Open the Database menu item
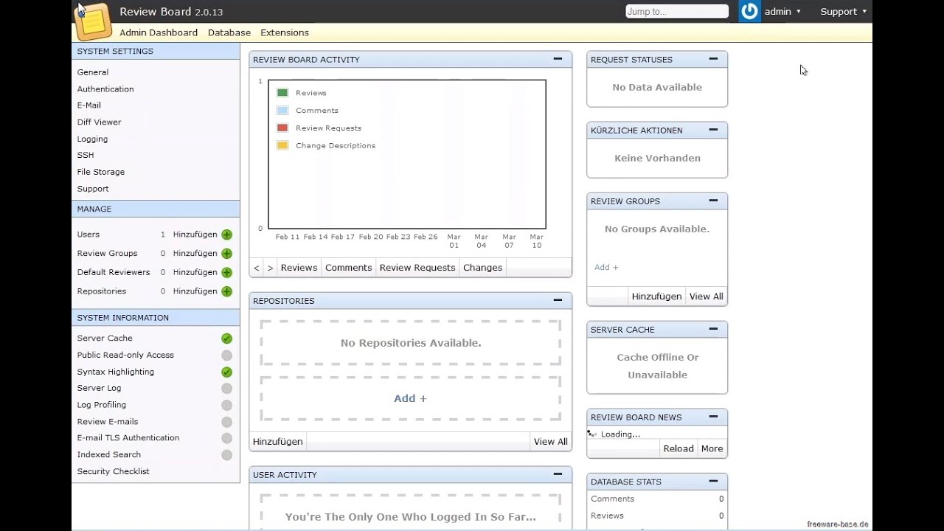This screenshot has width=944, height=531. (229, 32)
